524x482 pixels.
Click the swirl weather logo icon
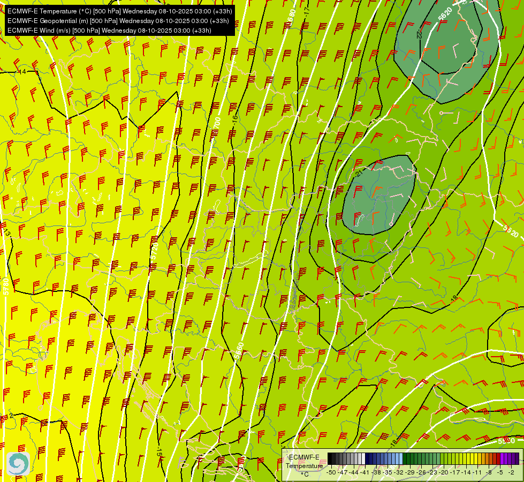click(18, 464)
